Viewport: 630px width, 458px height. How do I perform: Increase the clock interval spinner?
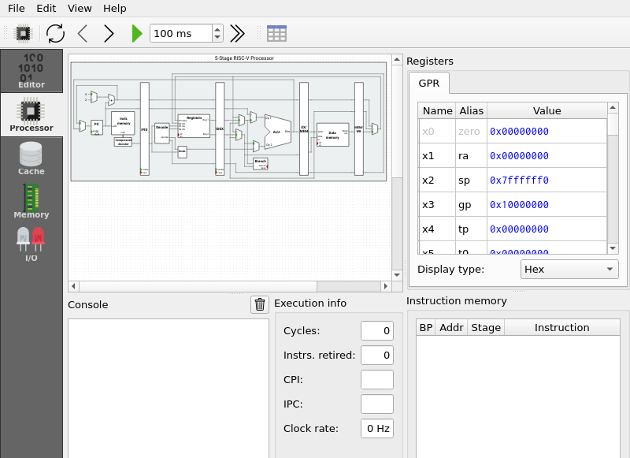coord(217,29)
